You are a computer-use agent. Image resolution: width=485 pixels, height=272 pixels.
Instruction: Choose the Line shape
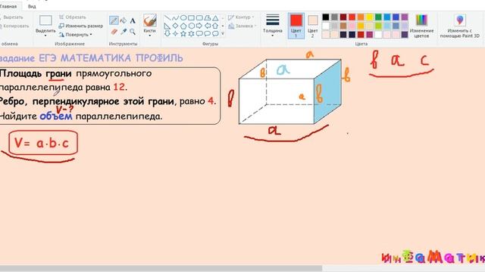[x=167, y=18]
